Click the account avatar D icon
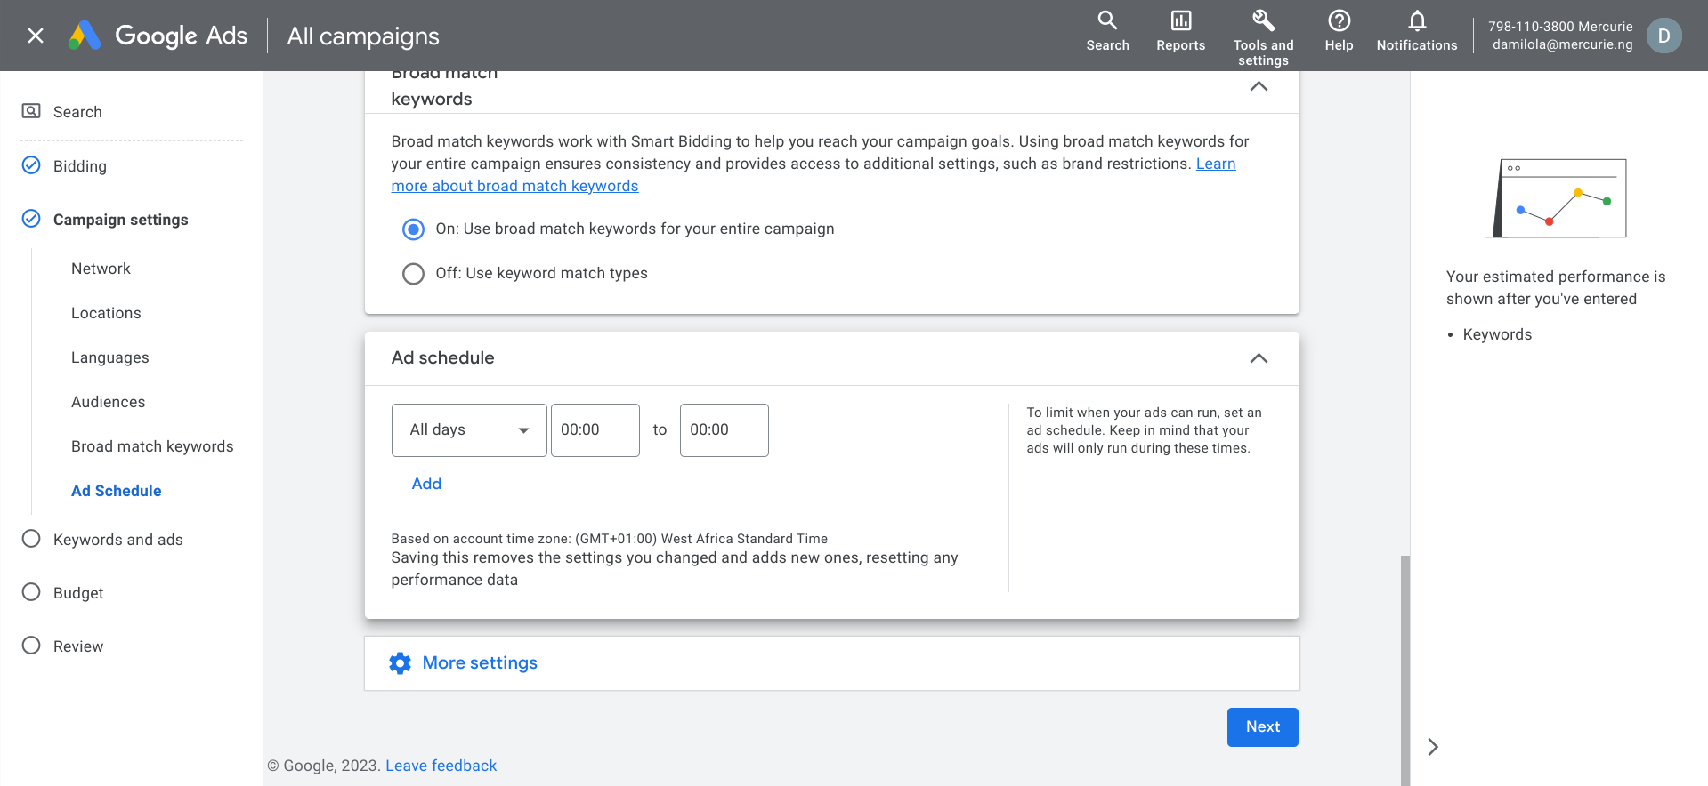1708x786 pixels. click(x=1663, y=36)
